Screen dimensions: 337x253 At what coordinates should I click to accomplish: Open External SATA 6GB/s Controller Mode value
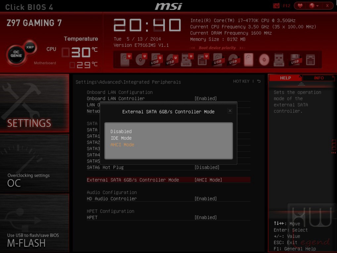click(208, 180)
